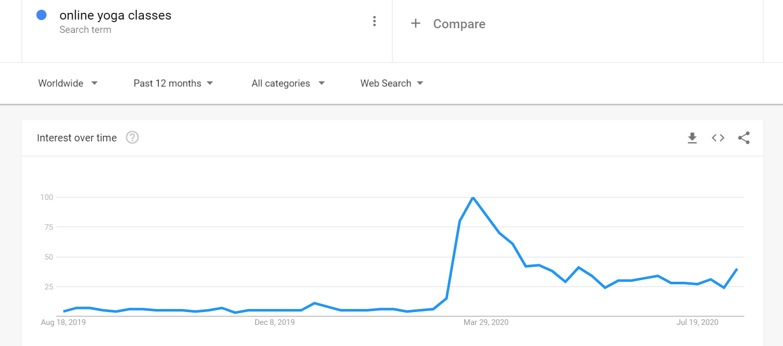Viewport: 783px width, 346px height.
Task: Open the embed code icon
Action: click(x=718, y=138)
